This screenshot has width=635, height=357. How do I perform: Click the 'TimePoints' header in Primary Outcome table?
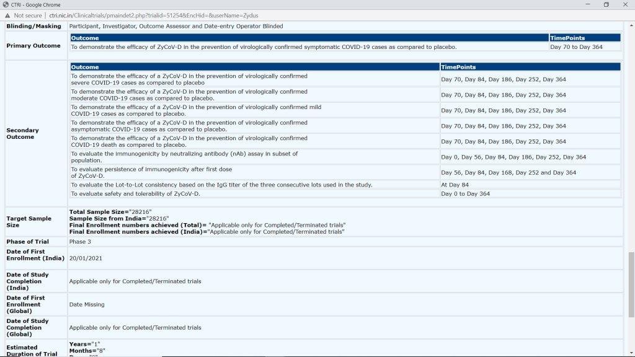[x=585, y=38]
